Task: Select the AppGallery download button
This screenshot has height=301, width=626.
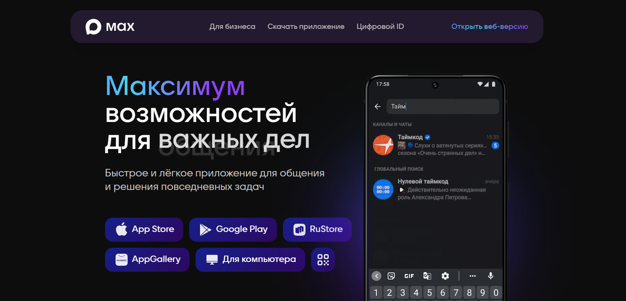Action: (x=147, y=259)
